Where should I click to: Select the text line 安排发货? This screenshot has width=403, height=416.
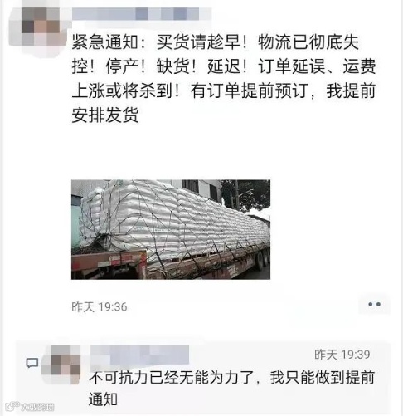pos(105,115)
